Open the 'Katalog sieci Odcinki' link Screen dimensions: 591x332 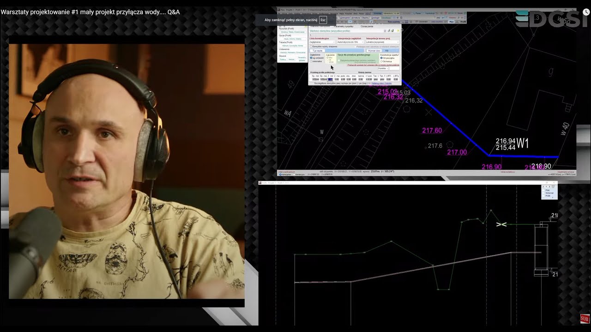coord(381,83)
